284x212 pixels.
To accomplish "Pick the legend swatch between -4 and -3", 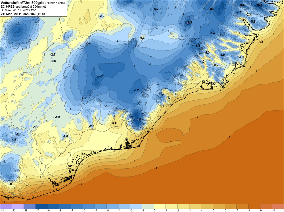I will coord(112,206).
